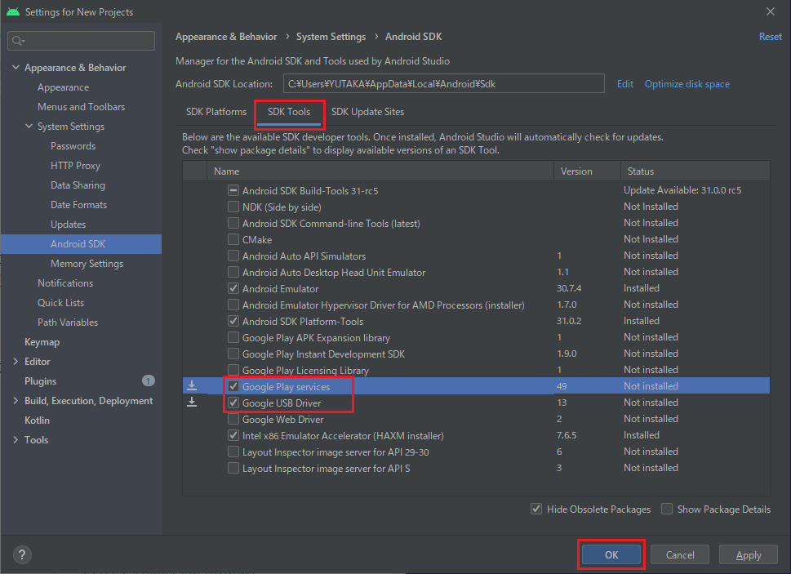
Task: Check Layout Inspector image server for API S
Action: point(233,468)
